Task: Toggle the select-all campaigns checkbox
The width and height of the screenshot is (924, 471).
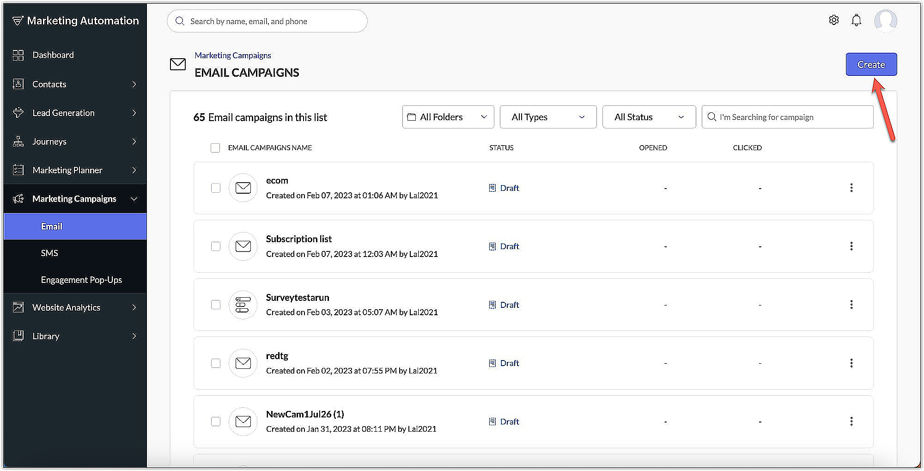Action: click(x=215, y=148)
